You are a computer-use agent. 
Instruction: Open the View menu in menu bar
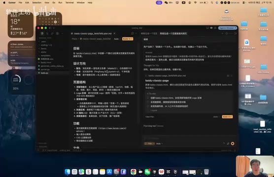click(47, 2)
